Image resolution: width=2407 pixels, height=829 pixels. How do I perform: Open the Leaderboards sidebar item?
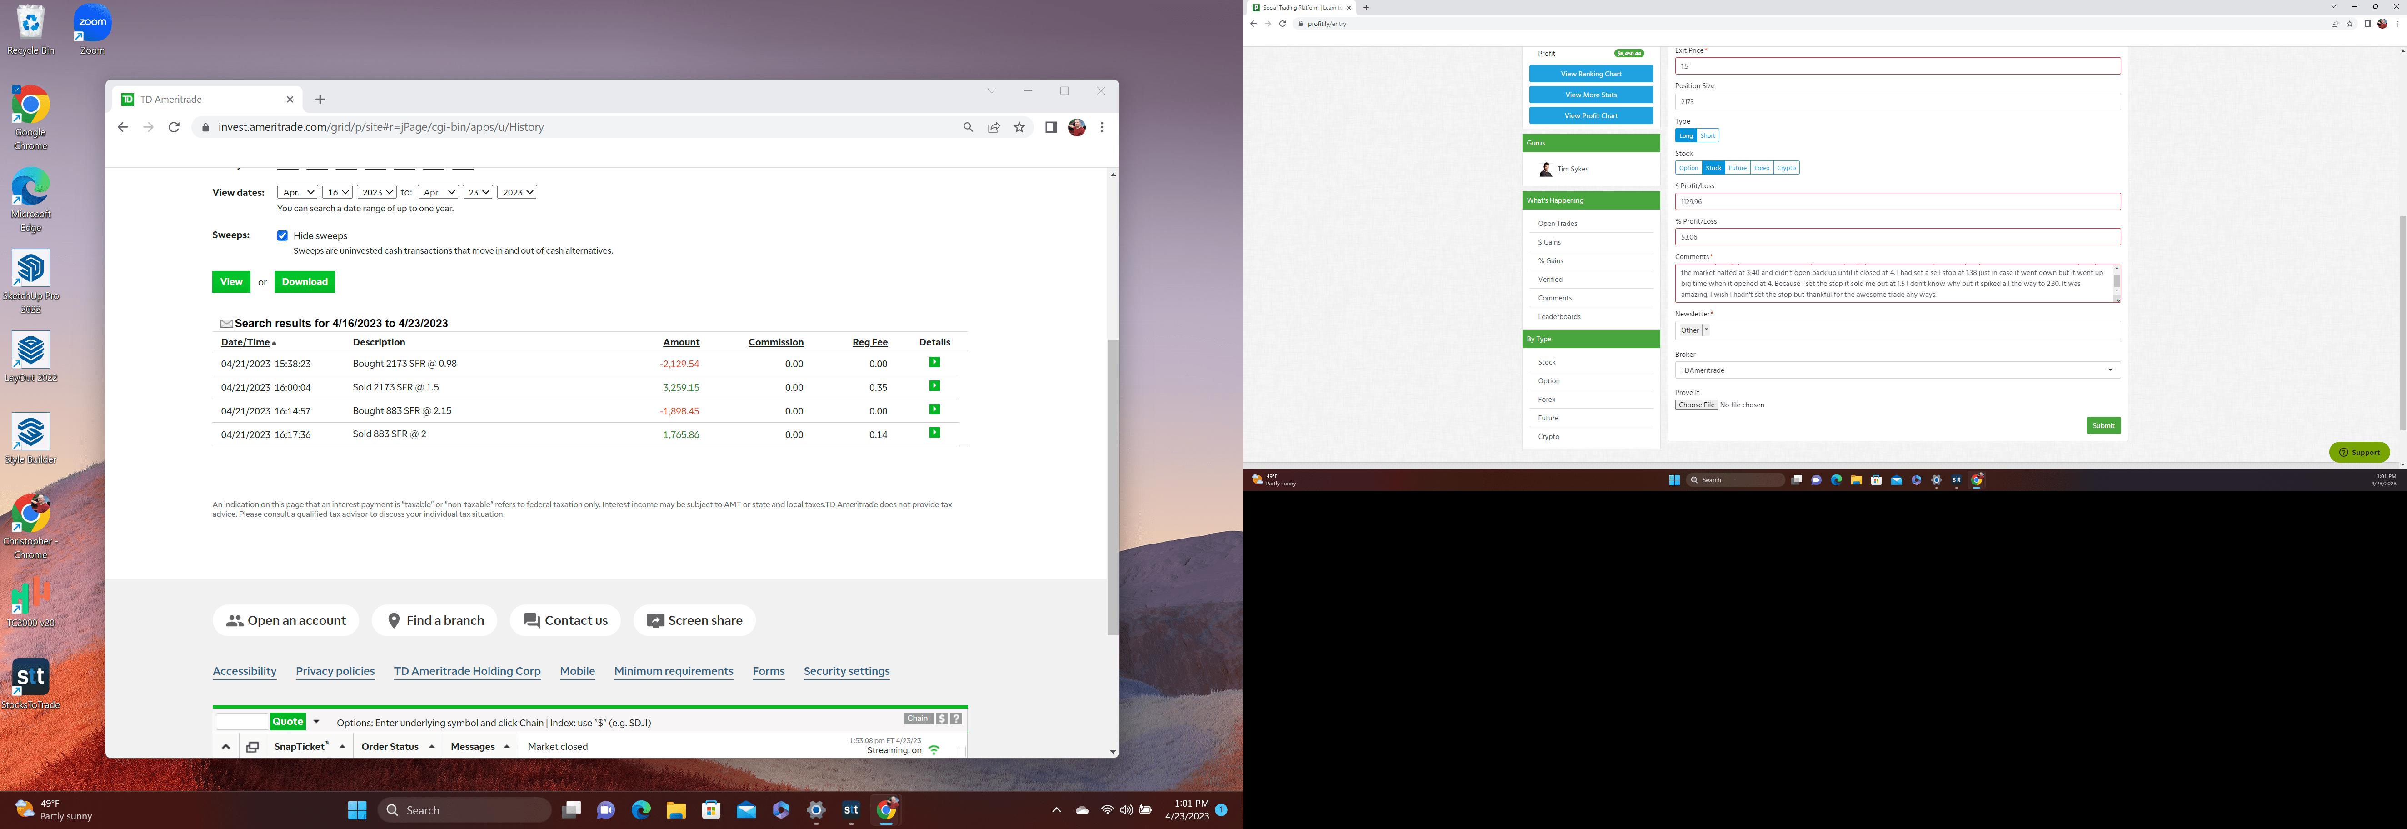pos(1558,317)
